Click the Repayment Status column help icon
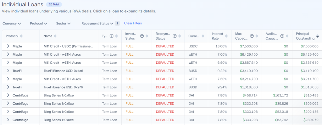The width and height of the screenshot is (322, 125). (x=175, y=36)
